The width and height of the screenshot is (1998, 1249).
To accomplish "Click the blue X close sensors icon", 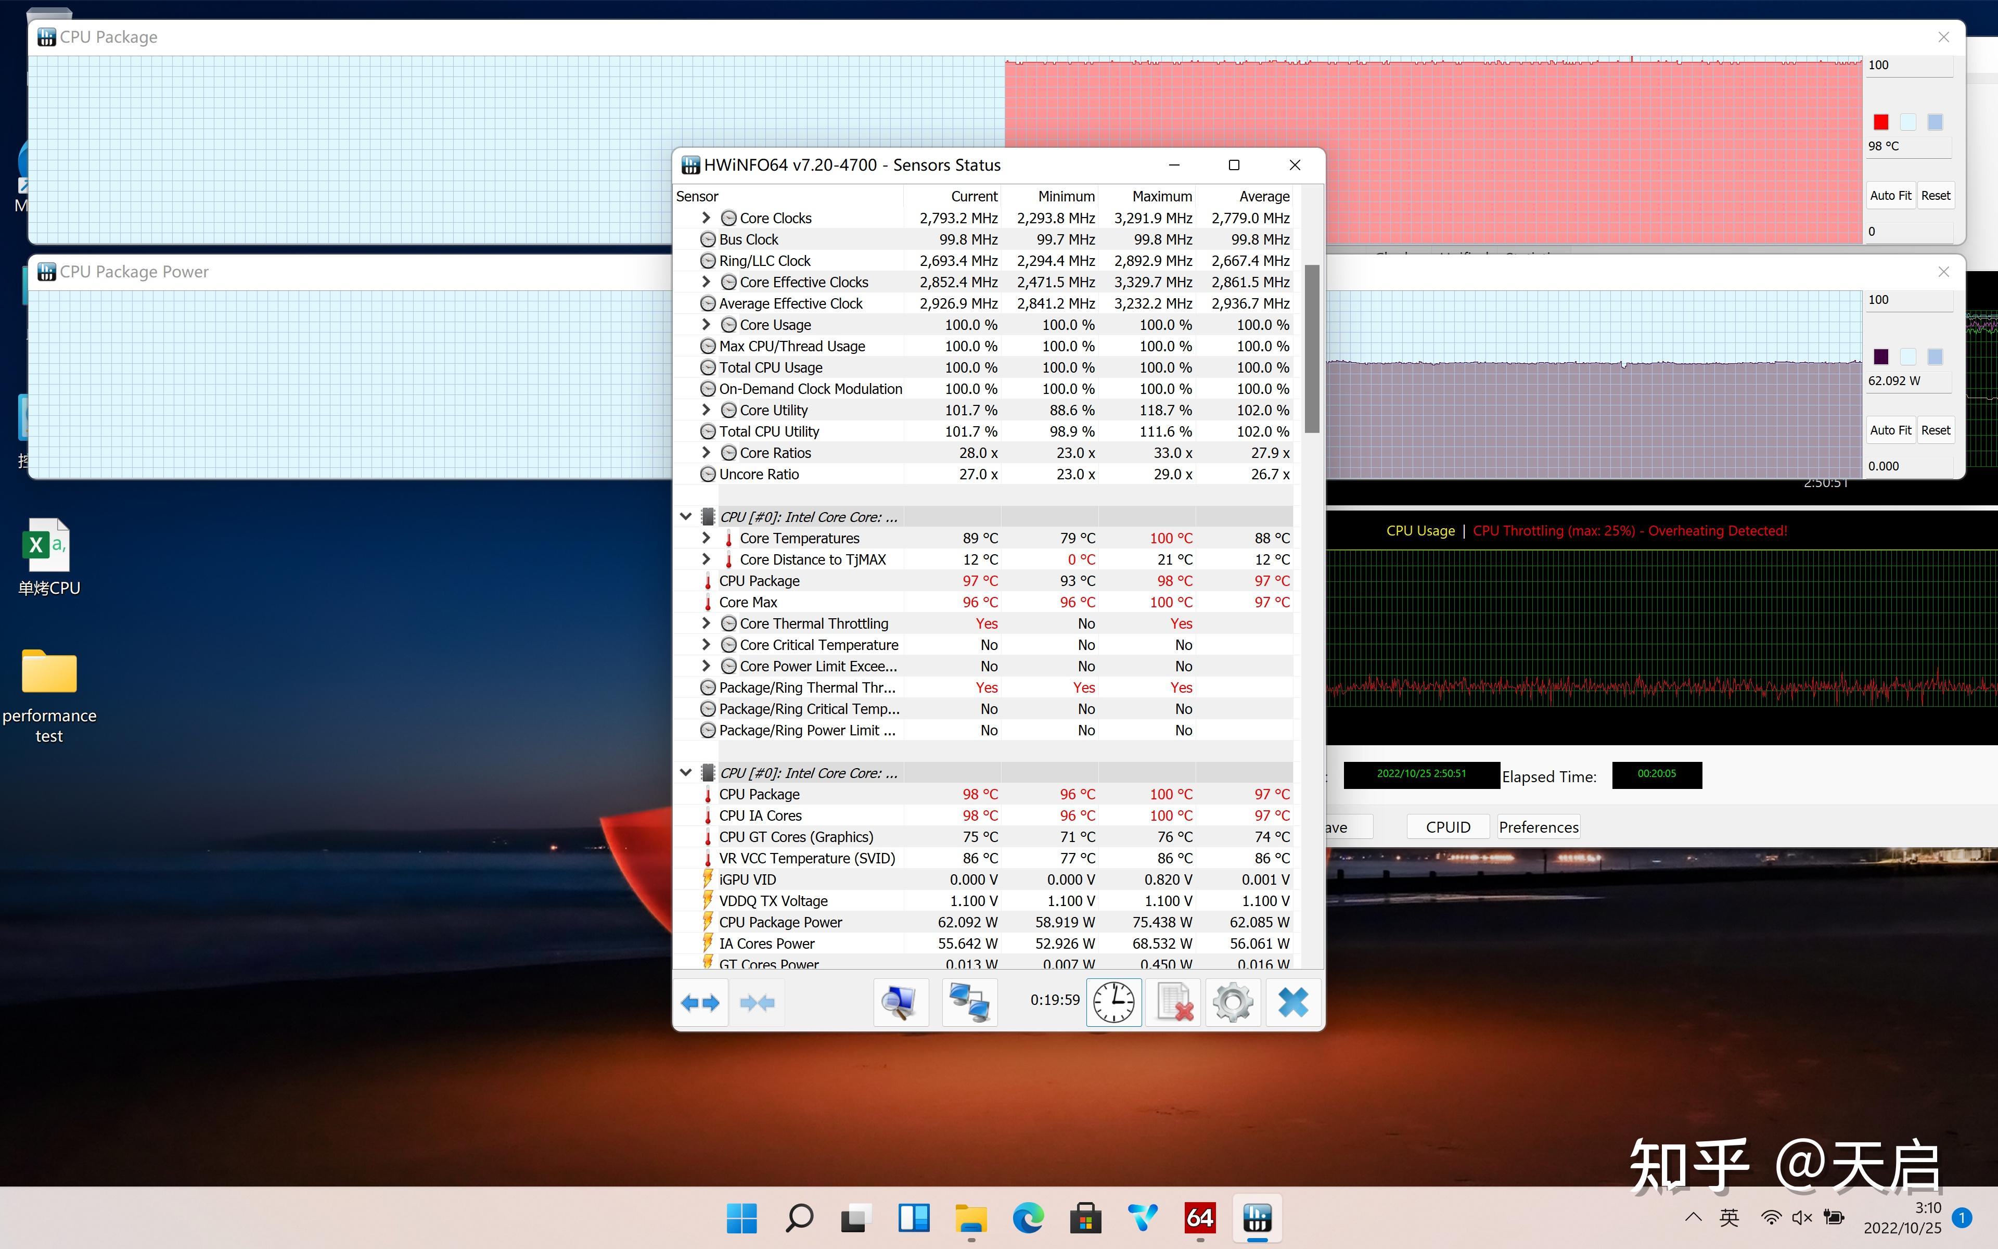I will pyautogui.click(x=1293, y=1003).
